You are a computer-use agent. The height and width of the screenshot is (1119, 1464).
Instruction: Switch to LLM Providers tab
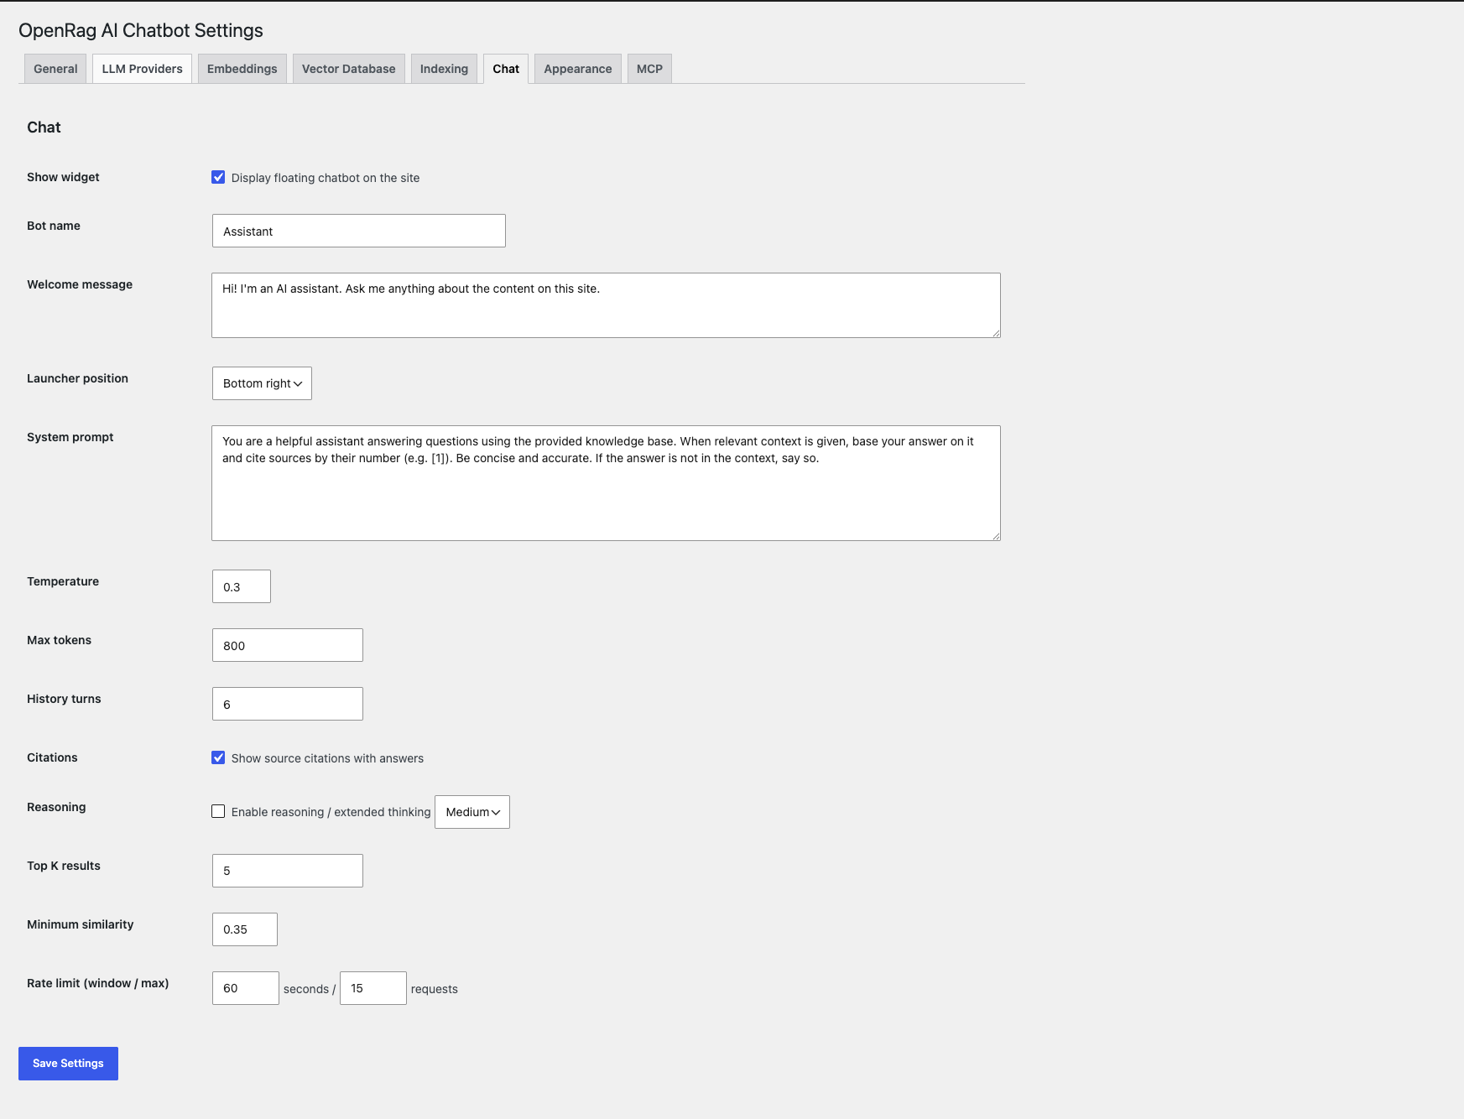click(x=142, y=69)
